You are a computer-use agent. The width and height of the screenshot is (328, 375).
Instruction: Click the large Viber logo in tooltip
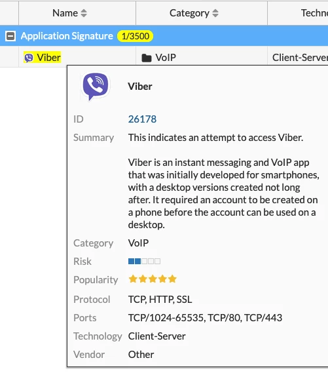(96, 87)
